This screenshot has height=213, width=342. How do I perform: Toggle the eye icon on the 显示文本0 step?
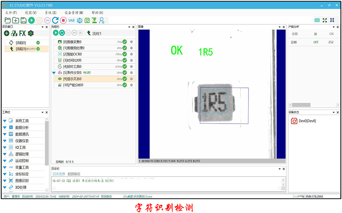coord(60,79)
